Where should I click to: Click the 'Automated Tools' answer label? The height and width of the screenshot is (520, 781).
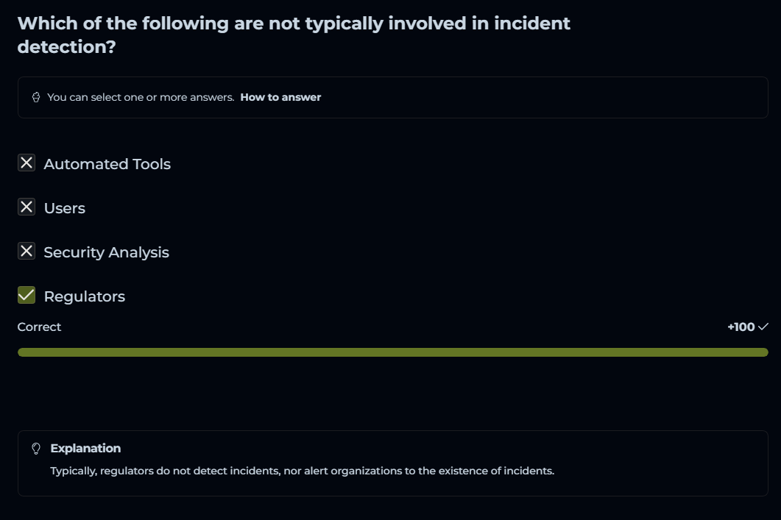[x=107, y=164]
